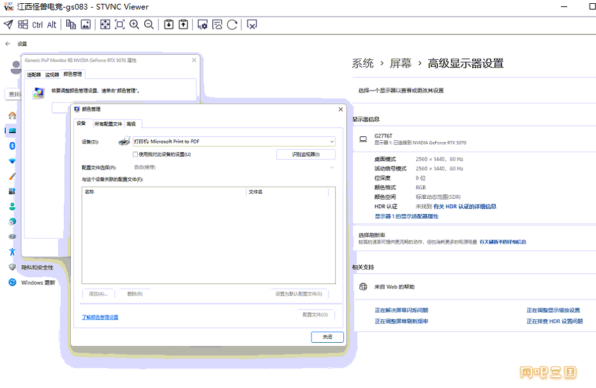Screen dimensions: 596x388
Task: Switch to 适配器 tab in the properties window
Action: click(x=33, y=75)
